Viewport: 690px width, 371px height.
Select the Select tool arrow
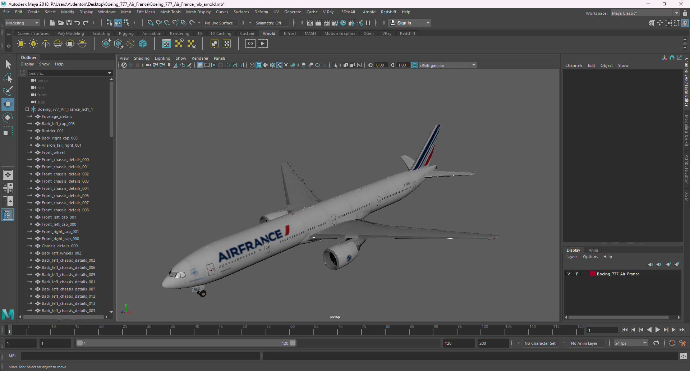8,65
